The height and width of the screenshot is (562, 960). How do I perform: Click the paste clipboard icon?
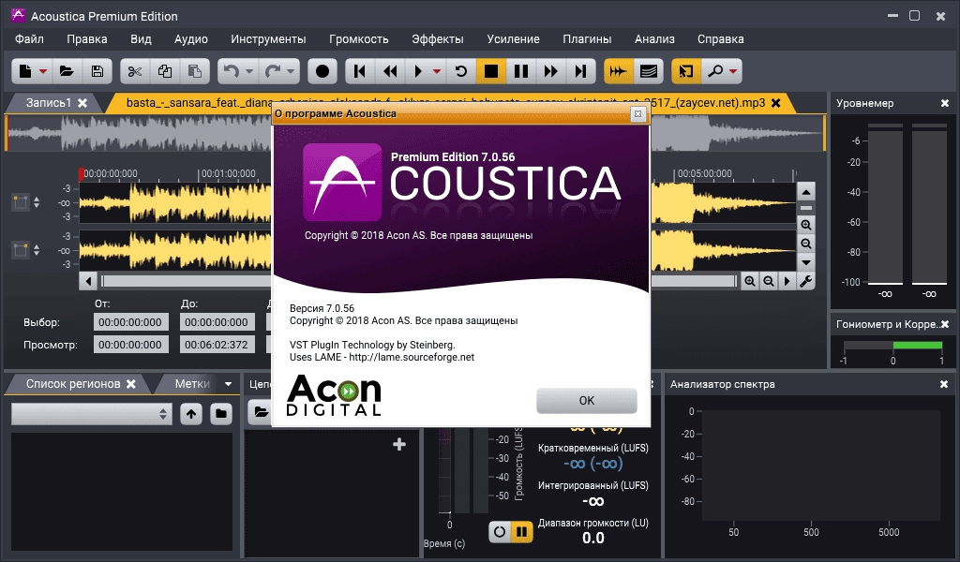tap(195, 71)
